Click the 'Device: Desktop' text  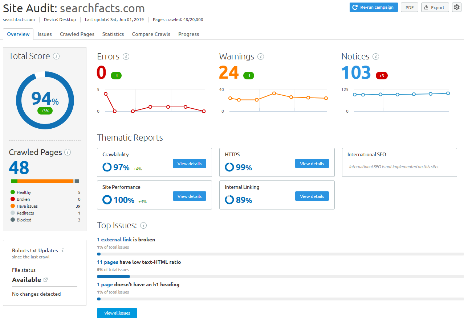click(x=60, y=20)
